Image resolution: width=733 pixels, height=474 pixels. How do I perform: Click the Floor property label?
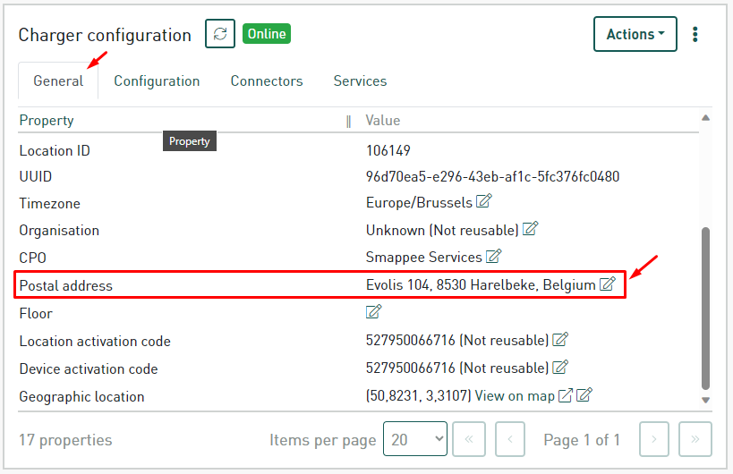click(x=36, y=313)
